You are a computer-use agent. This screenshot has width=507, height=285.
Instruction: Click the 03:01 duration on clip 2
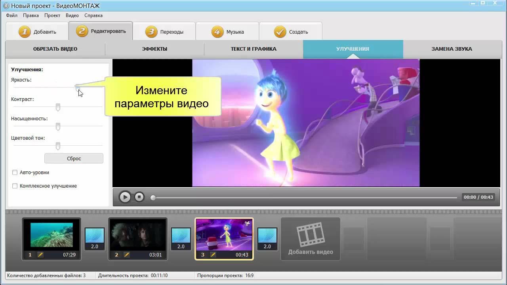tap(156, 255)
